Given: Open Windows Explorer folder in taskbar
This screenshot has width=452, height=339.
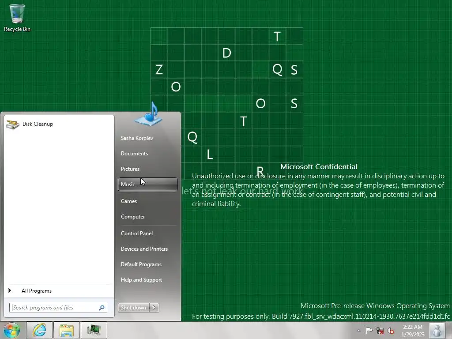Looking at the screenshot, I should pyautogui.click(x=67, y=330).
